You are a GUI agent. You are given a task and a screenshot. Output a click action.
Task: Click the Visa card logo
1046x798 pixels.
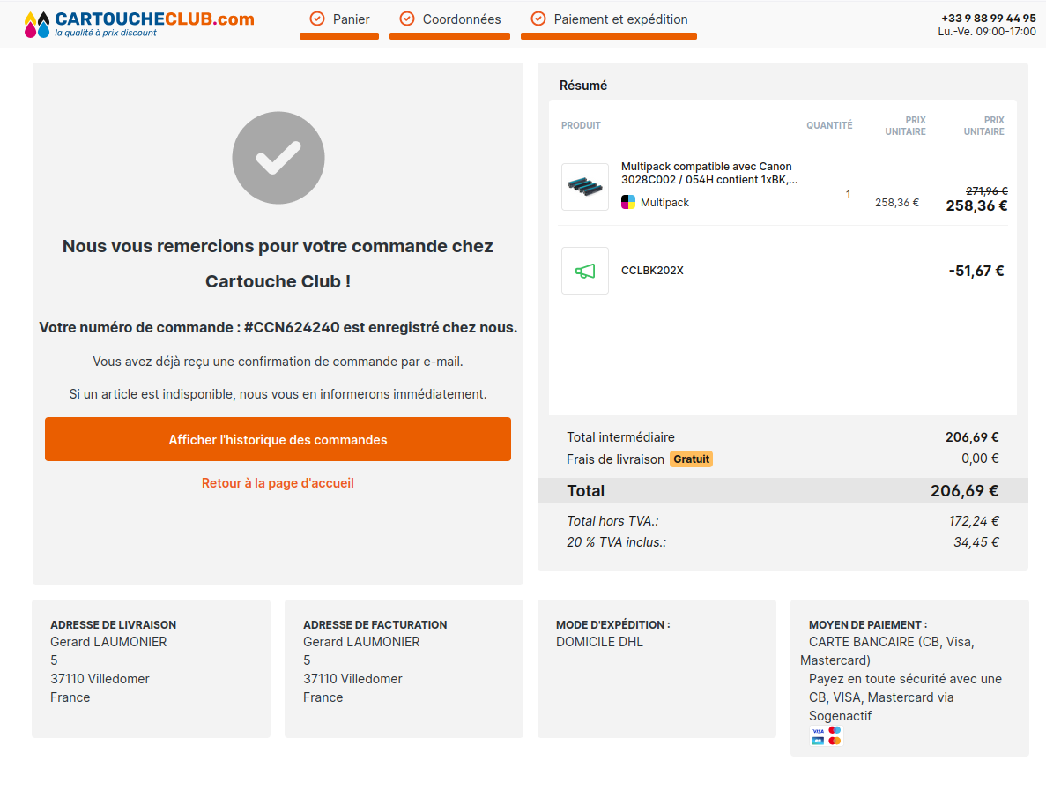click(x=818, y=731)
